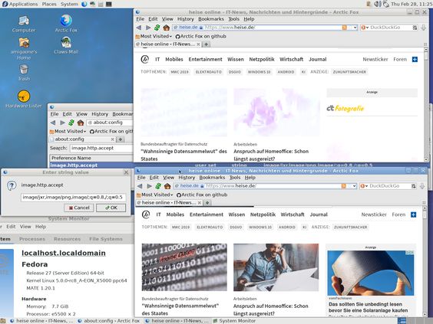Open URL history dropdown in top heise window
Screen dimensions: 433x324
[x=355, y=28]
